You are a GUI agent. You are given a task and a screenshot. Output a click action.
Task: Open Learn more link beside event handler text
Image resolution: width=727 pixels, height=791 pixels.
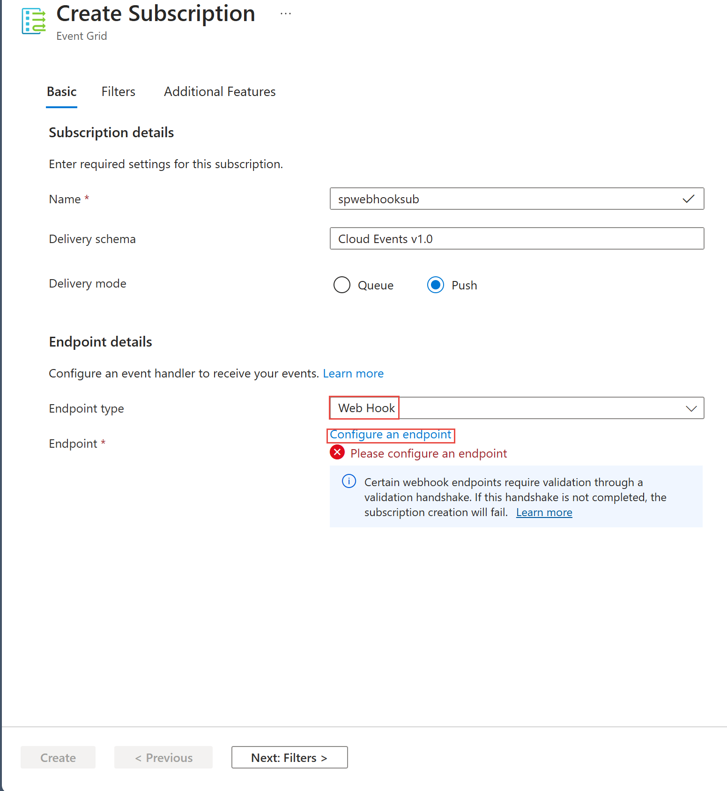pyautogui.click(x=353, y=374)
